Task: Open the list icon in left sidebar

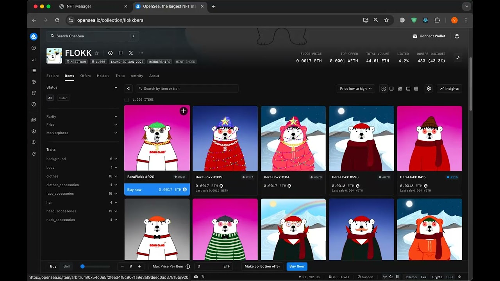Action: 34,71
